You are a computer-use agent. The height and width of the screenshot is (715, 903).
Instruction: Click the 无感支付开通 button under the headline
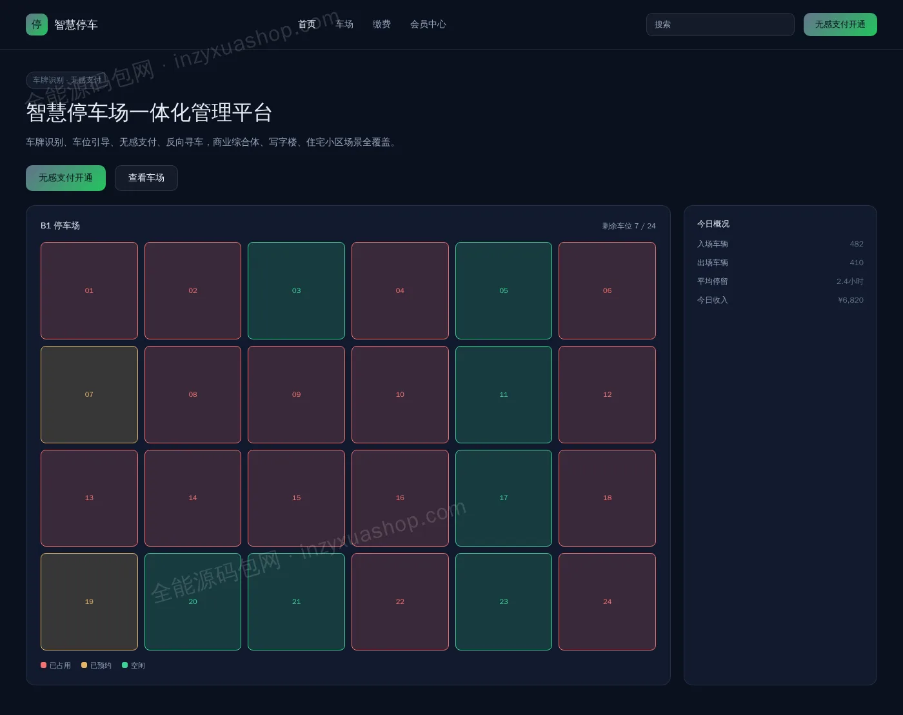[x=66, y=178]
